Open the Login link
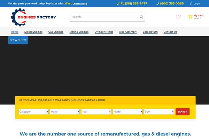The width and height of the screenshot is (209, 139). click(197, 4)
